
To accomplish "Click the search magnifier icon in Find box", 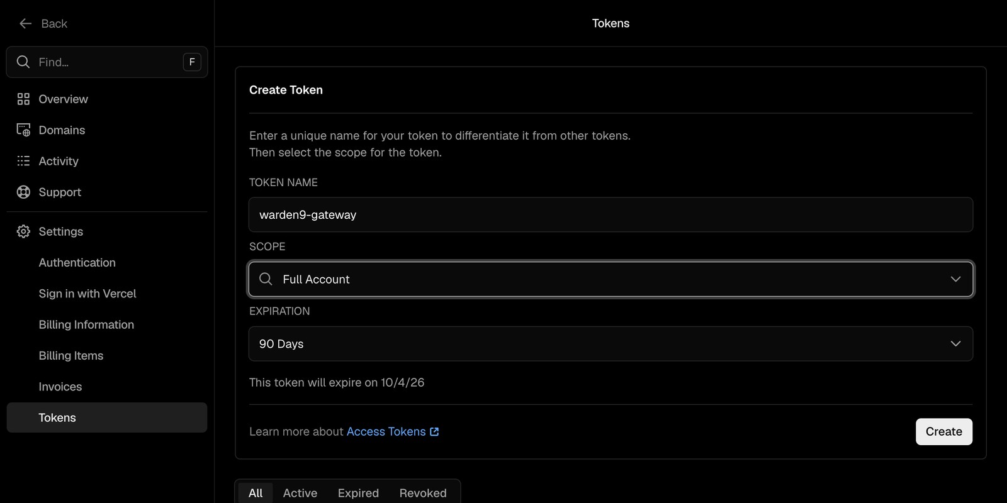I will click(23, 62).
